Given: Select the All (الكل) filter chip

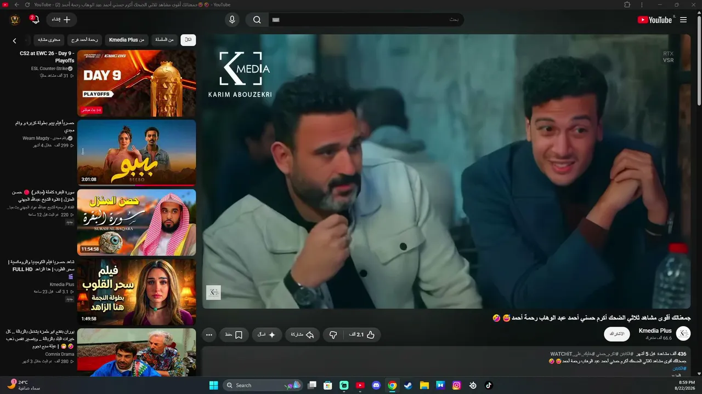Looking at the screenshot, I should (188, 40).
